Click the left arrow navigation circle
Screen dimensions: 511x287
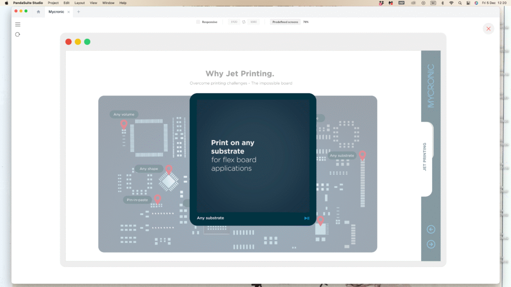(431, 229)
